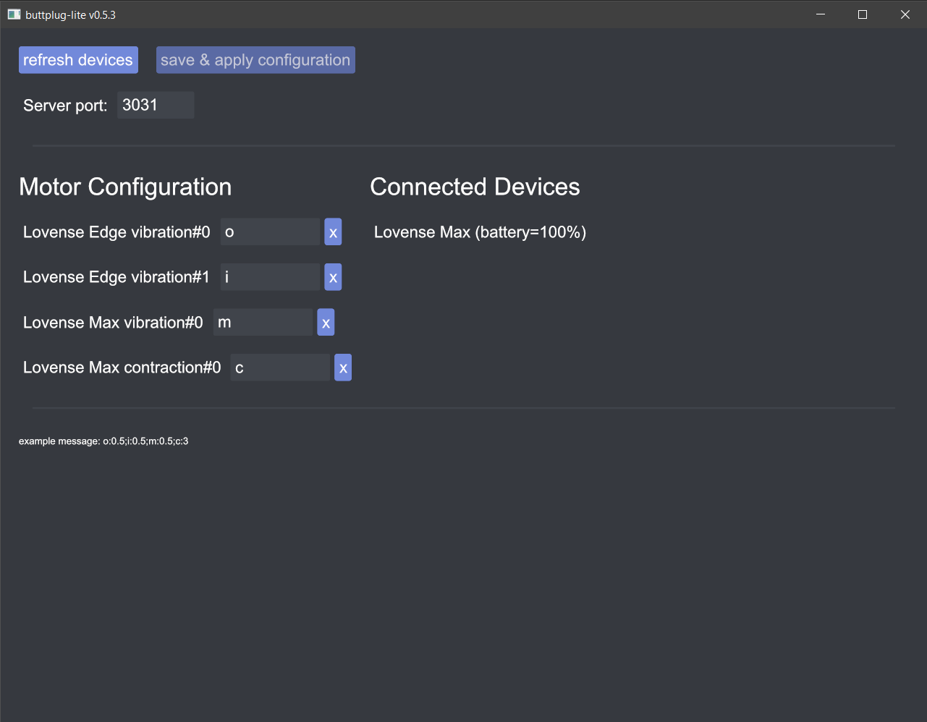Close the buttplug-lite window
The image size is (927, 722).
905,14
